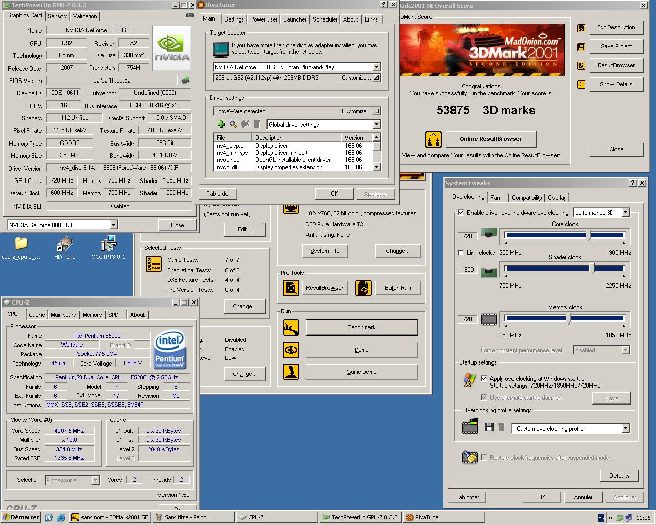Click the Game Demo joystick icon
The height and width of the screenshot is (525, 656).
point(291,372)
